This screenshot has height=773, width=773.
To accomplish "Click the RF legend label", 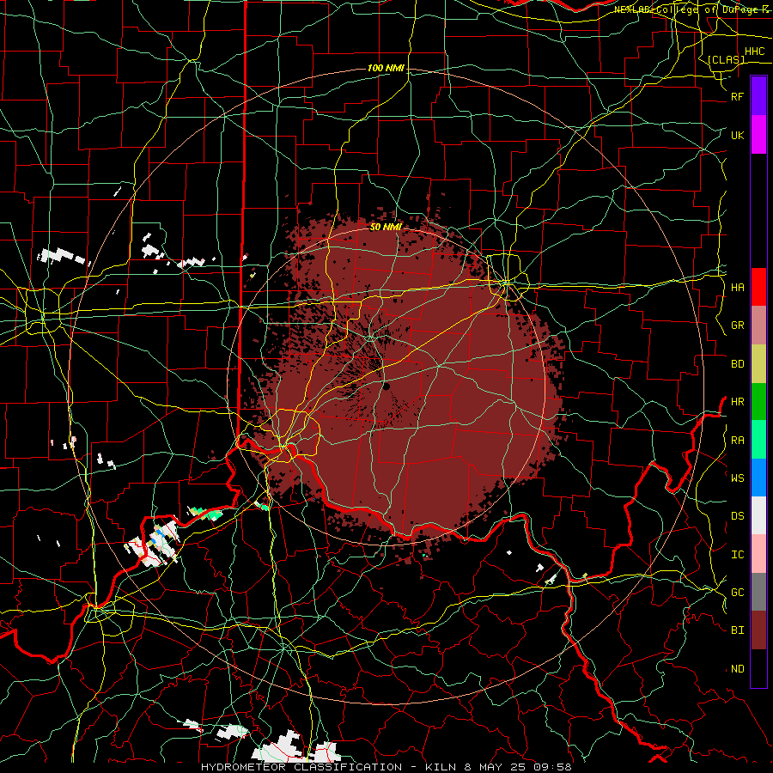I will tap(737, 96).
